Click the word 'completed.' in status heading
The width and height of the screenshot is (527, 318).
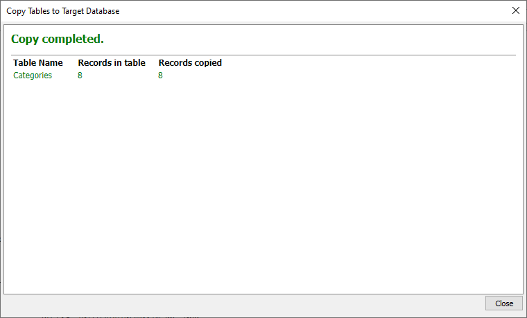pos(73,39)
